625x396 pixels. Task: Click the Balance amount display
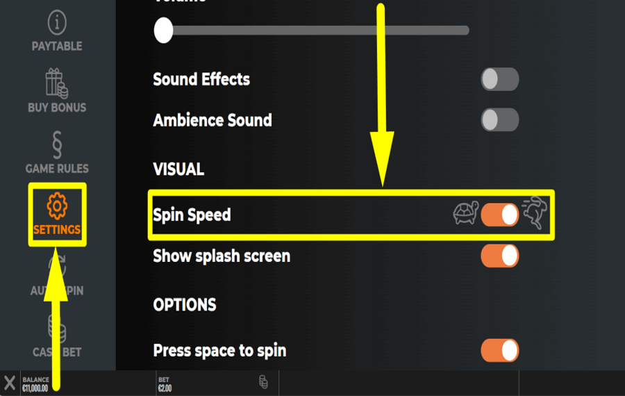(x=35, y=388)
